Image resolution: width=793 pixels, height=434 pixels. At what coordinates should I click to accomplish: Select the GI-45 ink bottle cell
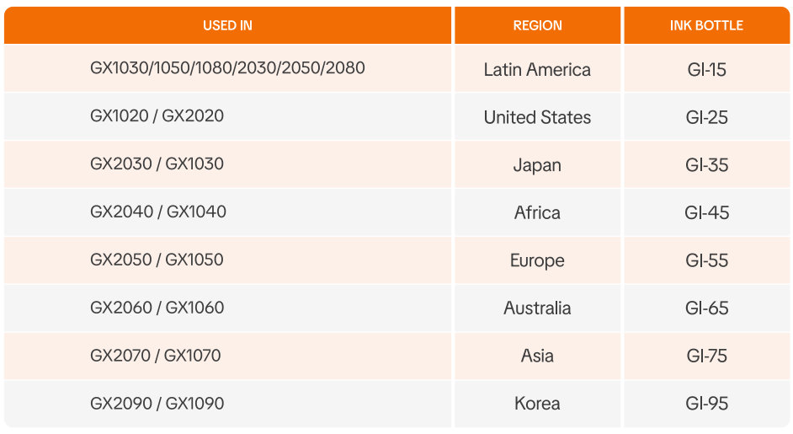(x=706, y=213)
